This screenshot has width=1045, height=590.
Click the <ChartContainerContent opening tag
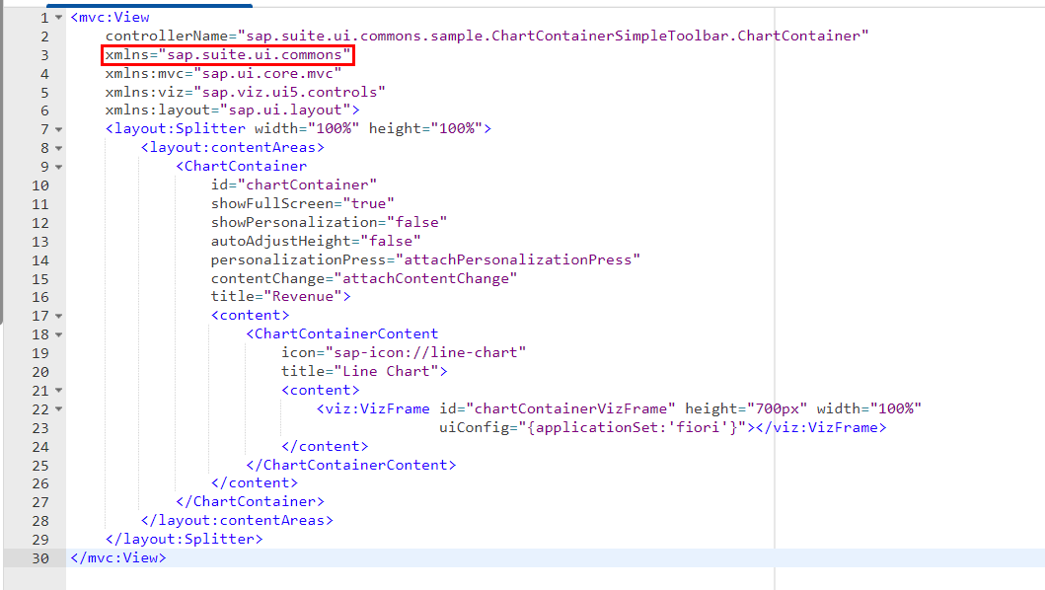click(x=341, y=333)
